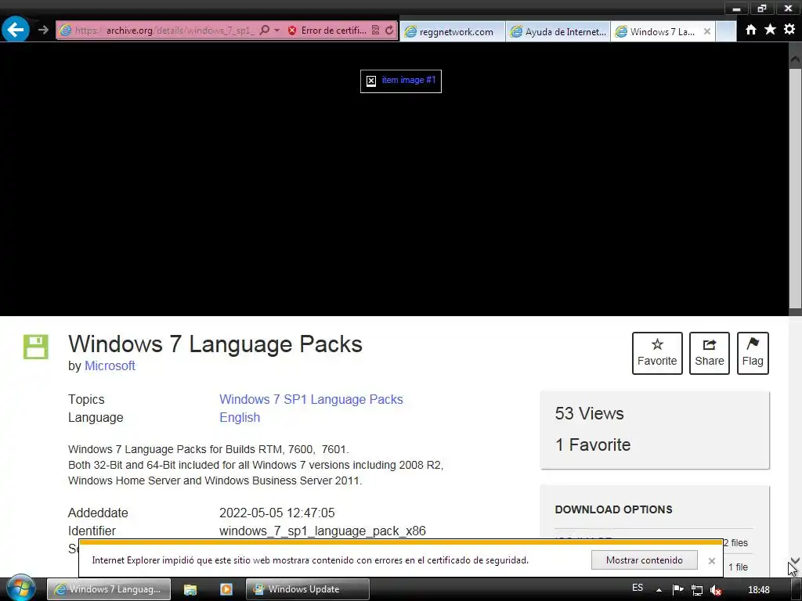Click the 'Mostrar contenido' button
Screen dimensions: 802x601
tap(645, 560)
